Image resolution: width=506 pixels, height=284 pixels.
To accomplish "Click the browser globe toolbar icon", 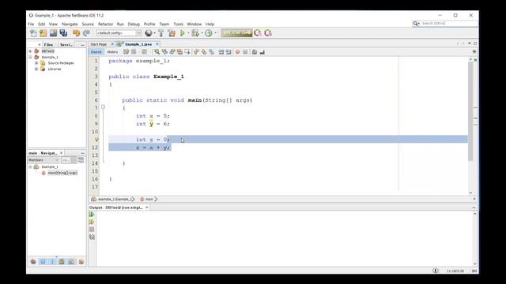I will click(149, 33).
